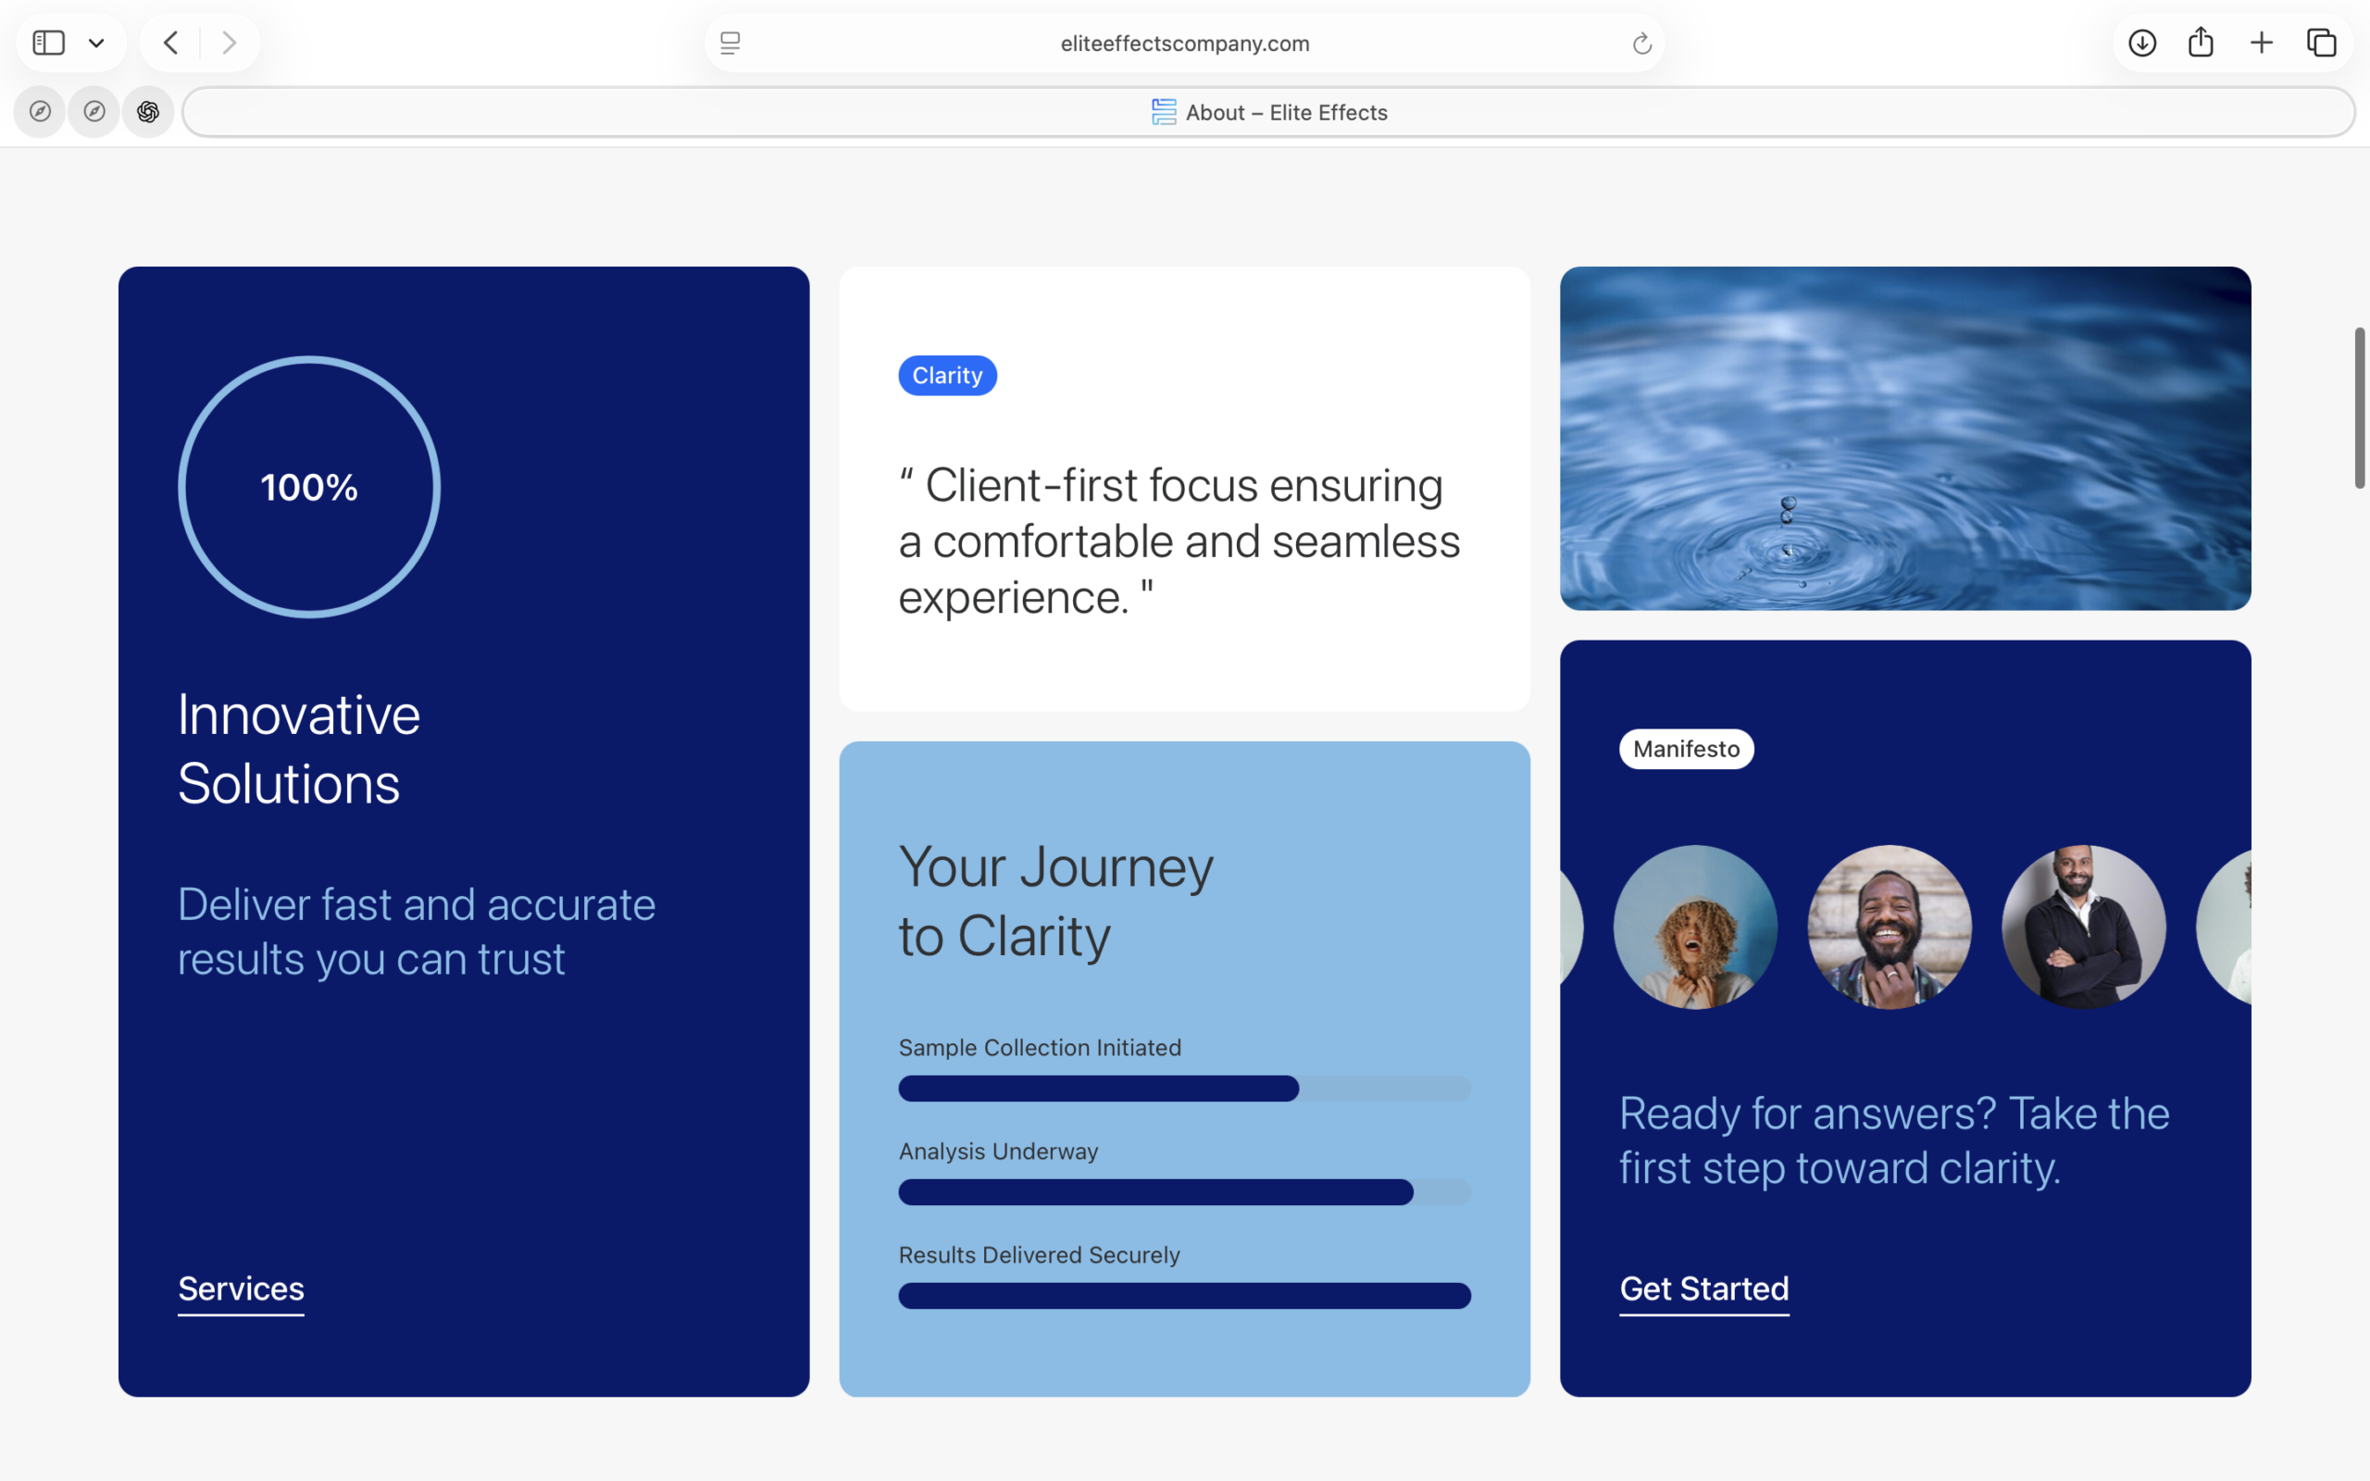Reload the current page

click(1641, 44)
